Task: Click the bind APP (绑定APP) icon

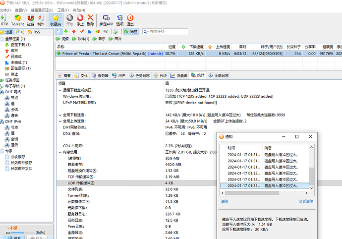Action: point(106,20)
